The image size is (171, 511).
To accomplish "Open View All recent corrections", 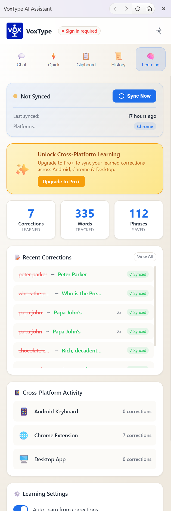I will [x=145, y=257].
